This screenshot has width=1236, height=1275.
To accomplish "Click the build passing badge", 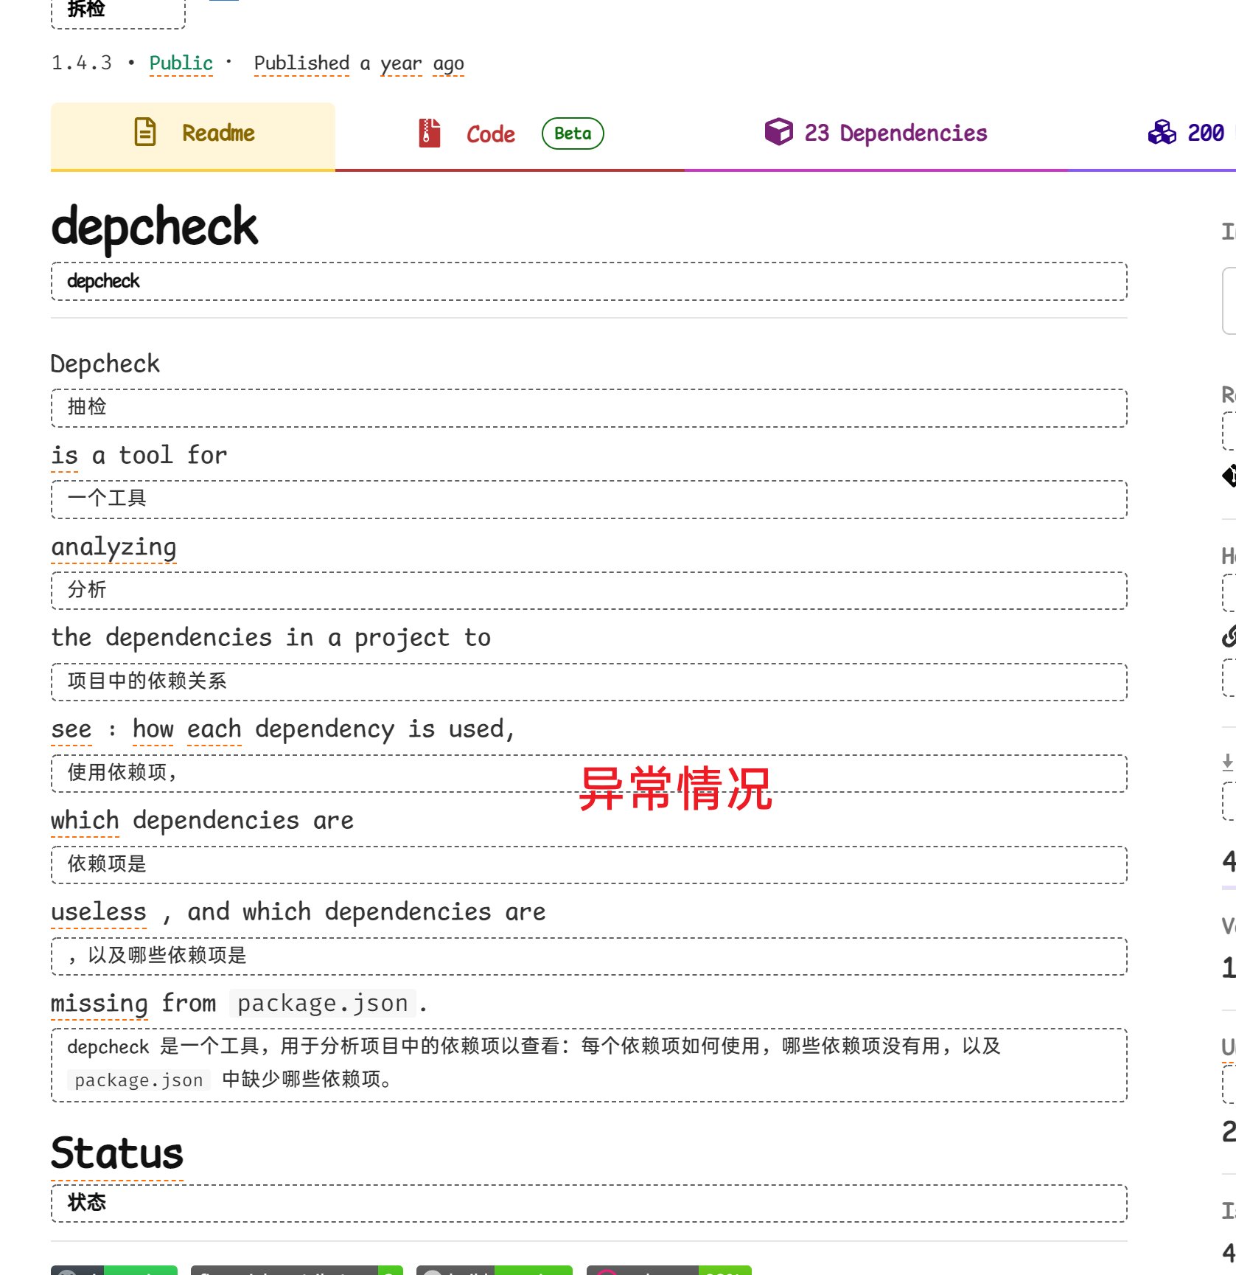I will (x=494, y=1270).
